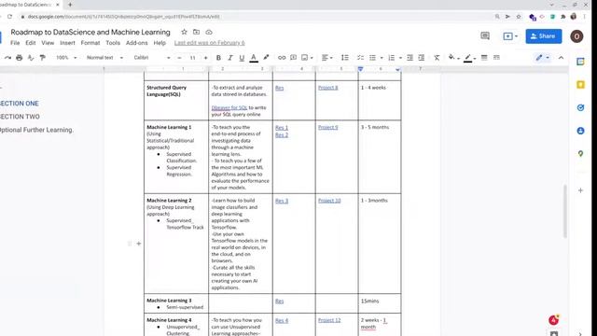
Task: Apply a bulleted list
Action: (x=372, y=58)
